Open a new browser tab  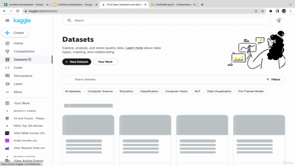pos(202,5)
